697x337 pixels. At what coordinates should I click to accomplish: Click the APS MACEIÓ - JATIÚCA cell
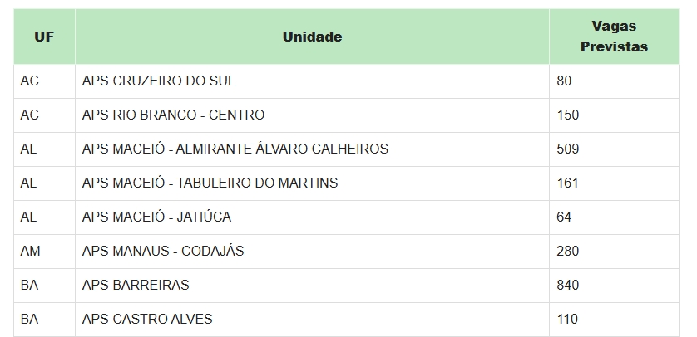(x=156, y=217)
